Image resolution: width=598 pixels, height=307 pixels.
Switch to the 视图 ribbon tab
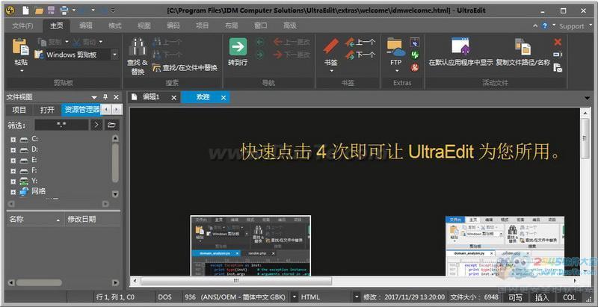144,26
